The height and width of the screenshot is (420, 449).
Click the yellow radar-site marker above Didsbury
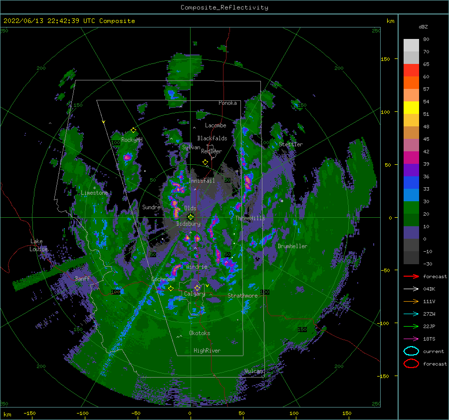point(191,217)
